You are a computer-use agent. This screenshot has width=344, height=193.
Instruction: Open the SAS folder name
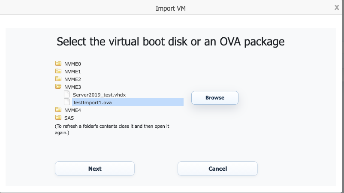point(69,118)
